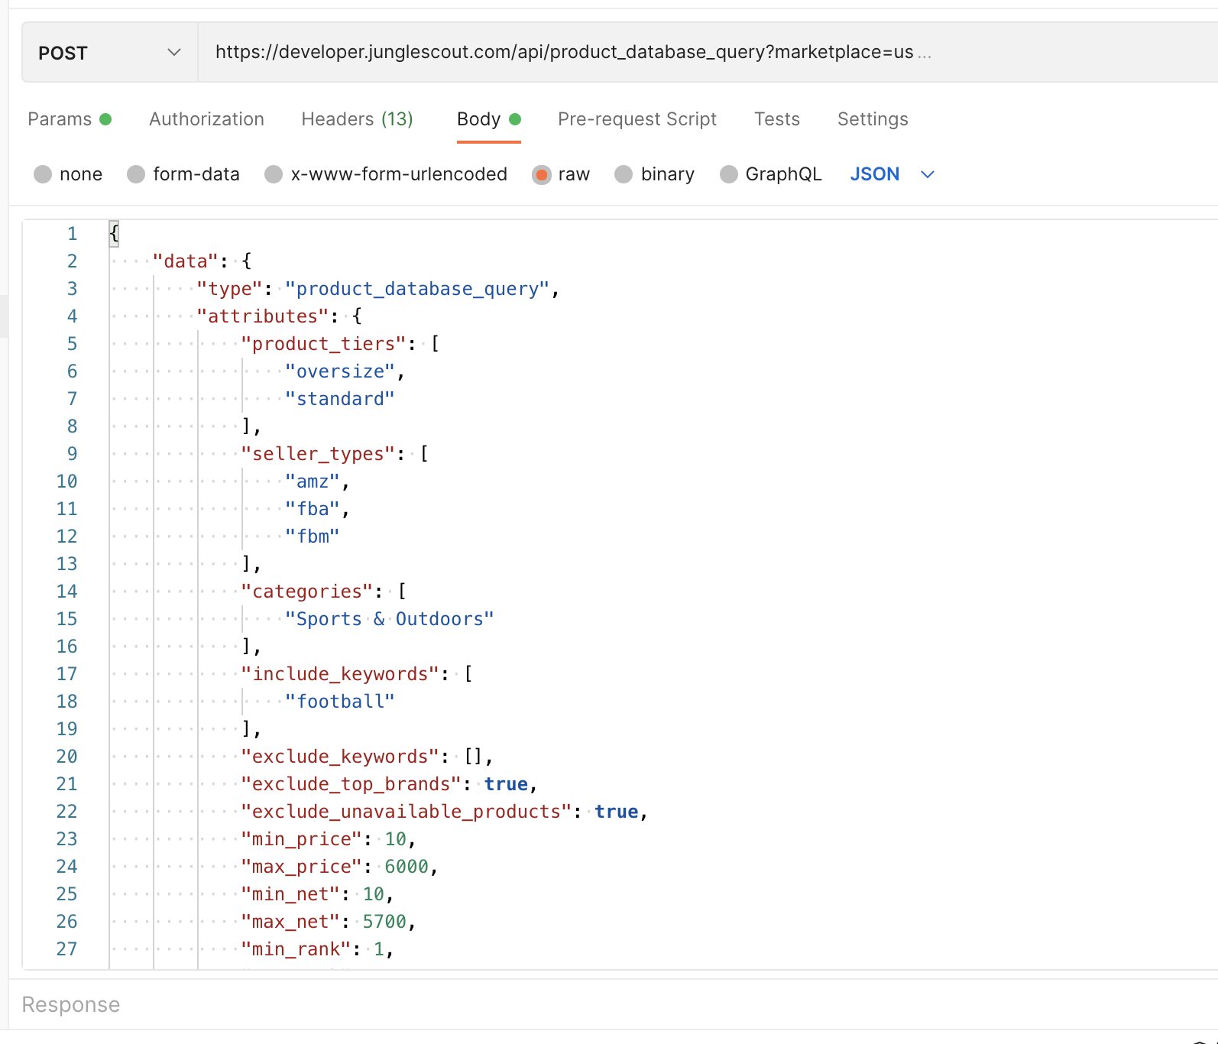Click the request URL input field
This screenshot has width=1218, height=1044.
pos(707,52)
